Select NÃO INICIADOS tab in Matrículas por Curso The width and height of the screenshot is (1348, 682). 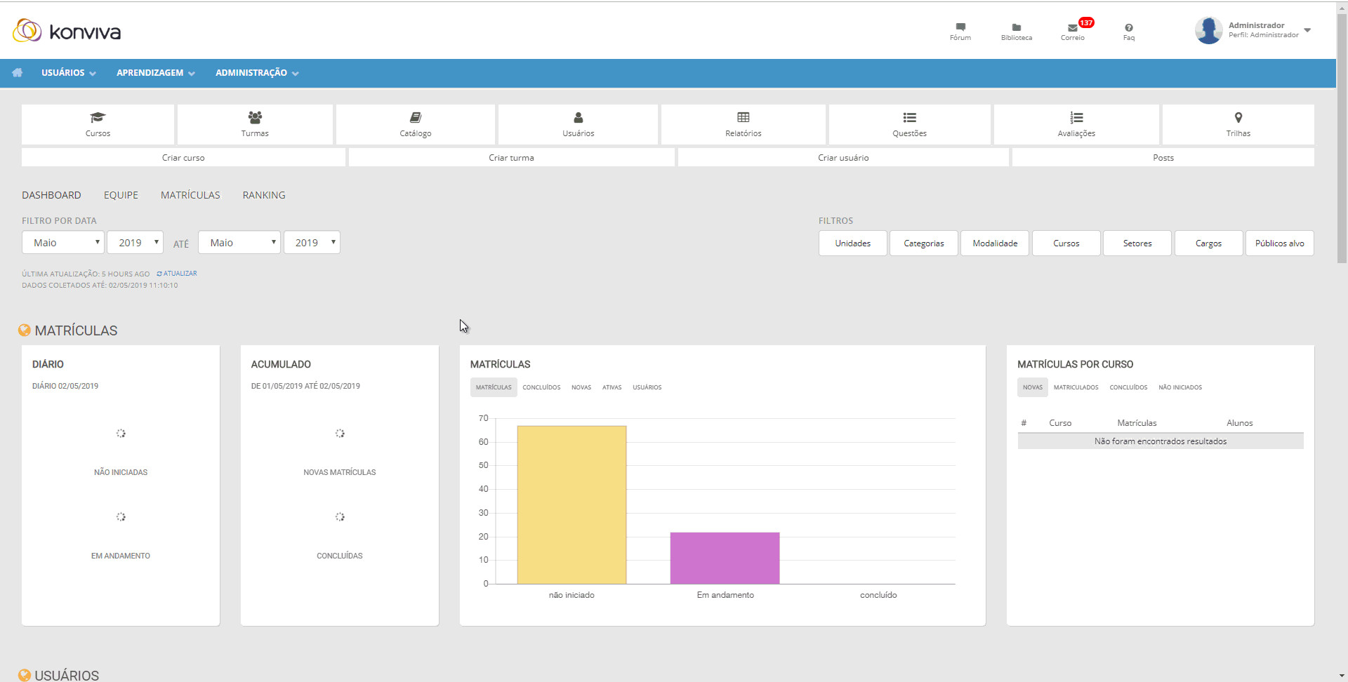coord(1180,387)
